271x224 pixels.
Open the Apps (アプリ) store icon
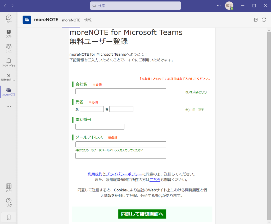pos(9,188)
